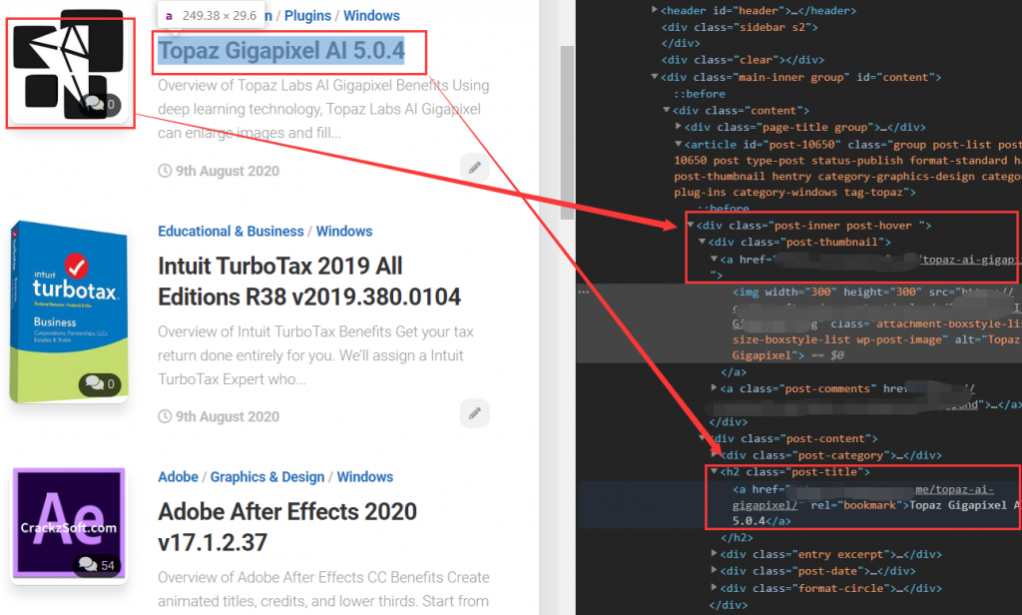Viewport: 1022px width, 615px height.
Task: Click the clock icon beside TurboTax post date
Action: 165,416
